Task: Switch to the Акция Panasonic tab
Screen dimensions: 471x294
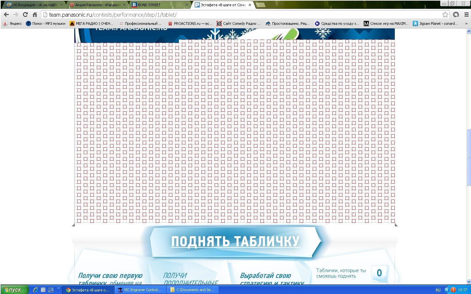Action: pos(97,5)
